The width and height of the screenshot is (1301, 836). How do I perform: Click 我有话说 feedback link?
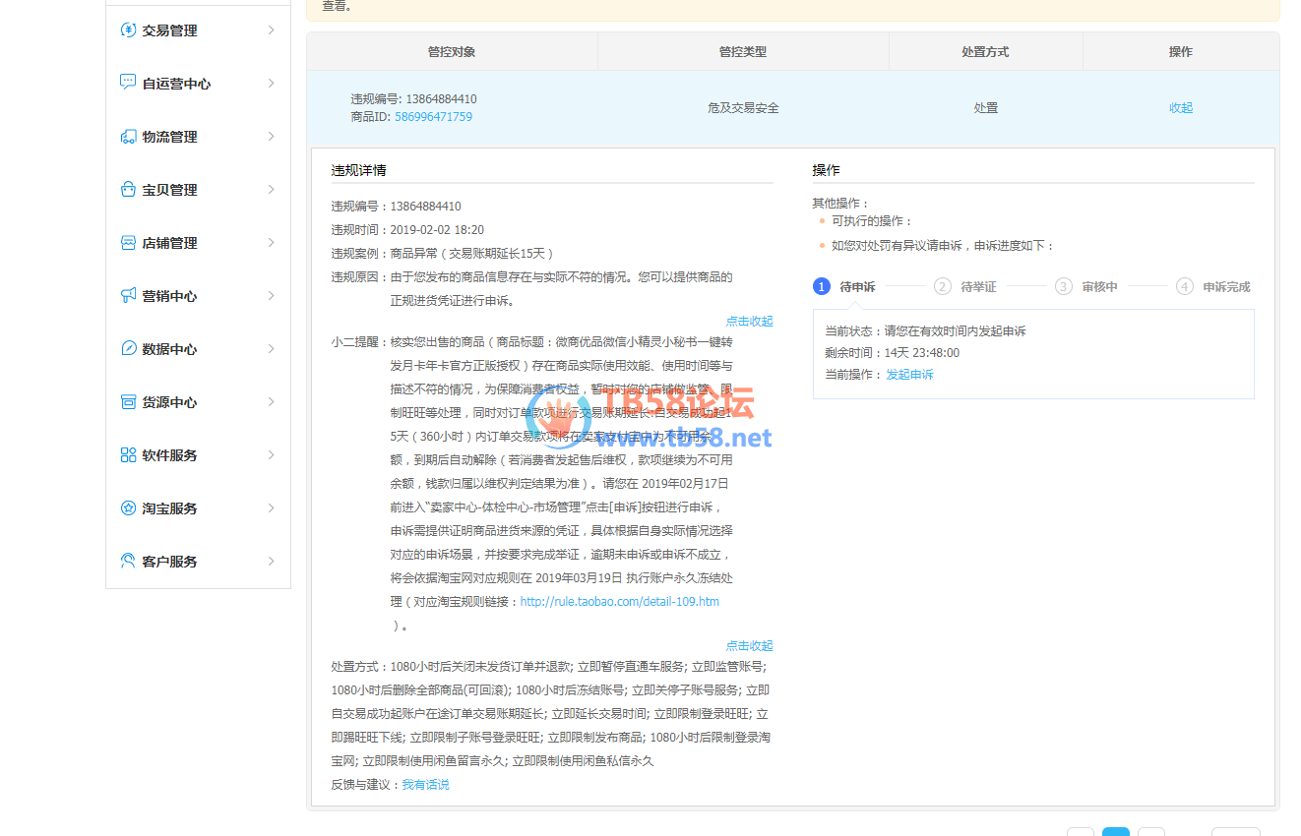pyautogui.click(x=425, y=785)
